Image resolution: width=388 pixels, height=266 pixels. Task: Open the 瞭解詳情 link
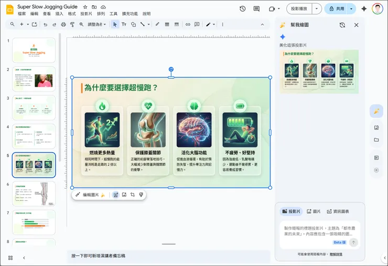pos(336,254)
